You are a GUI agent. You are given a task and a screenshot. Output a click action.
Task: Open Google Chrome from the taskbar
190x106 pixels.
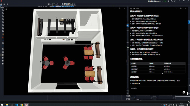[x=21, y=105]
